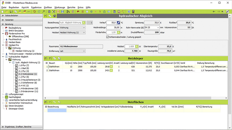Open the Bearbeiten menu
This screenshot has width=232, height=130.
coord(14,7)
